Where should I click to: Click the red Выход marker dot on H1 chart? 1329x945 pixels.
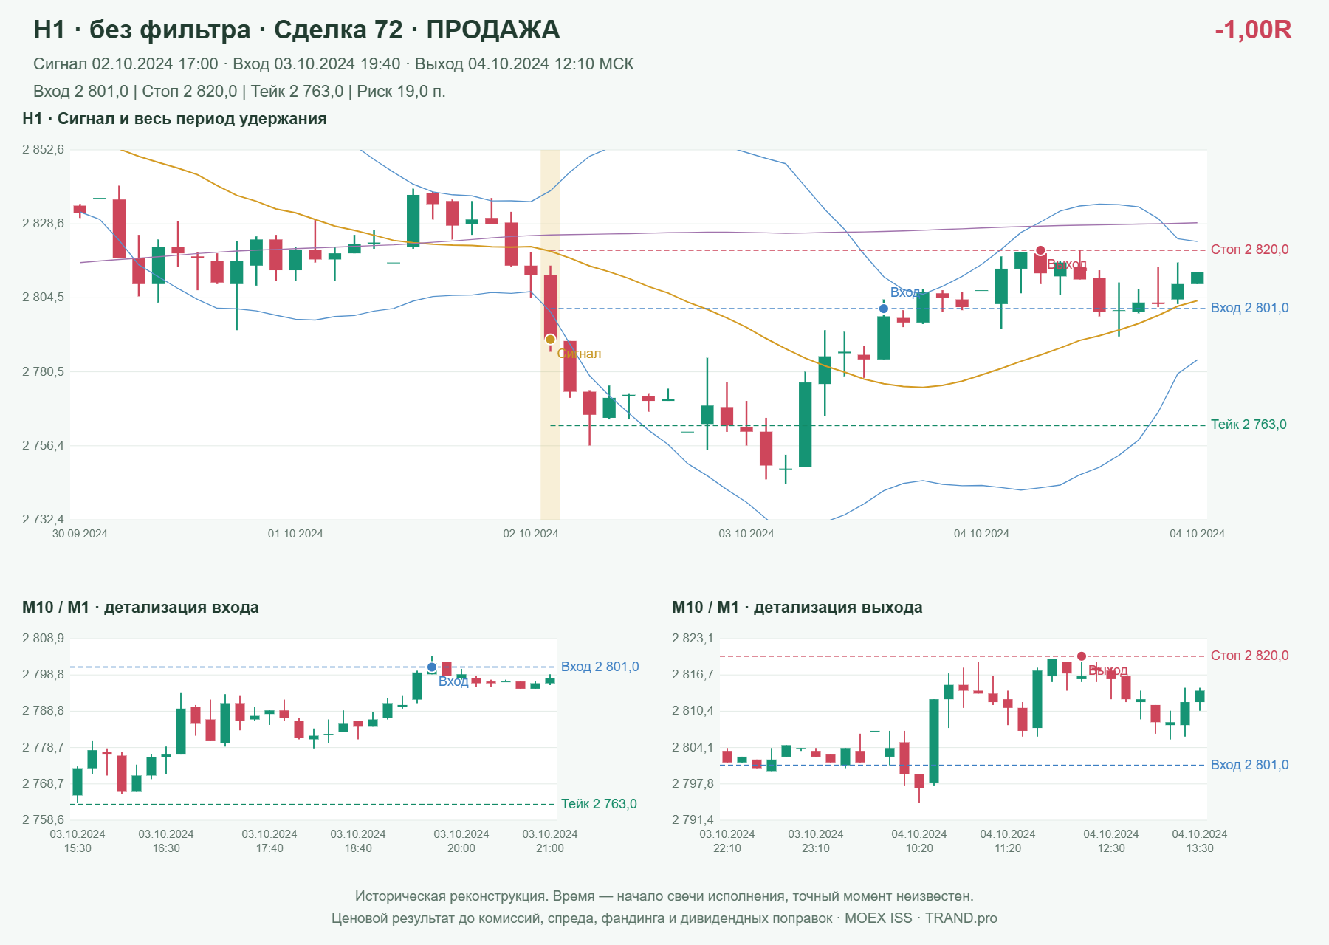coord(1040,251)
